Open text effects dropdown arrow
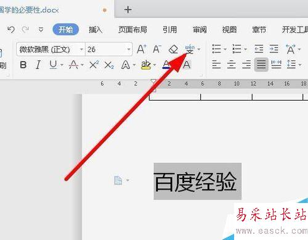 (x=134, y=65)
